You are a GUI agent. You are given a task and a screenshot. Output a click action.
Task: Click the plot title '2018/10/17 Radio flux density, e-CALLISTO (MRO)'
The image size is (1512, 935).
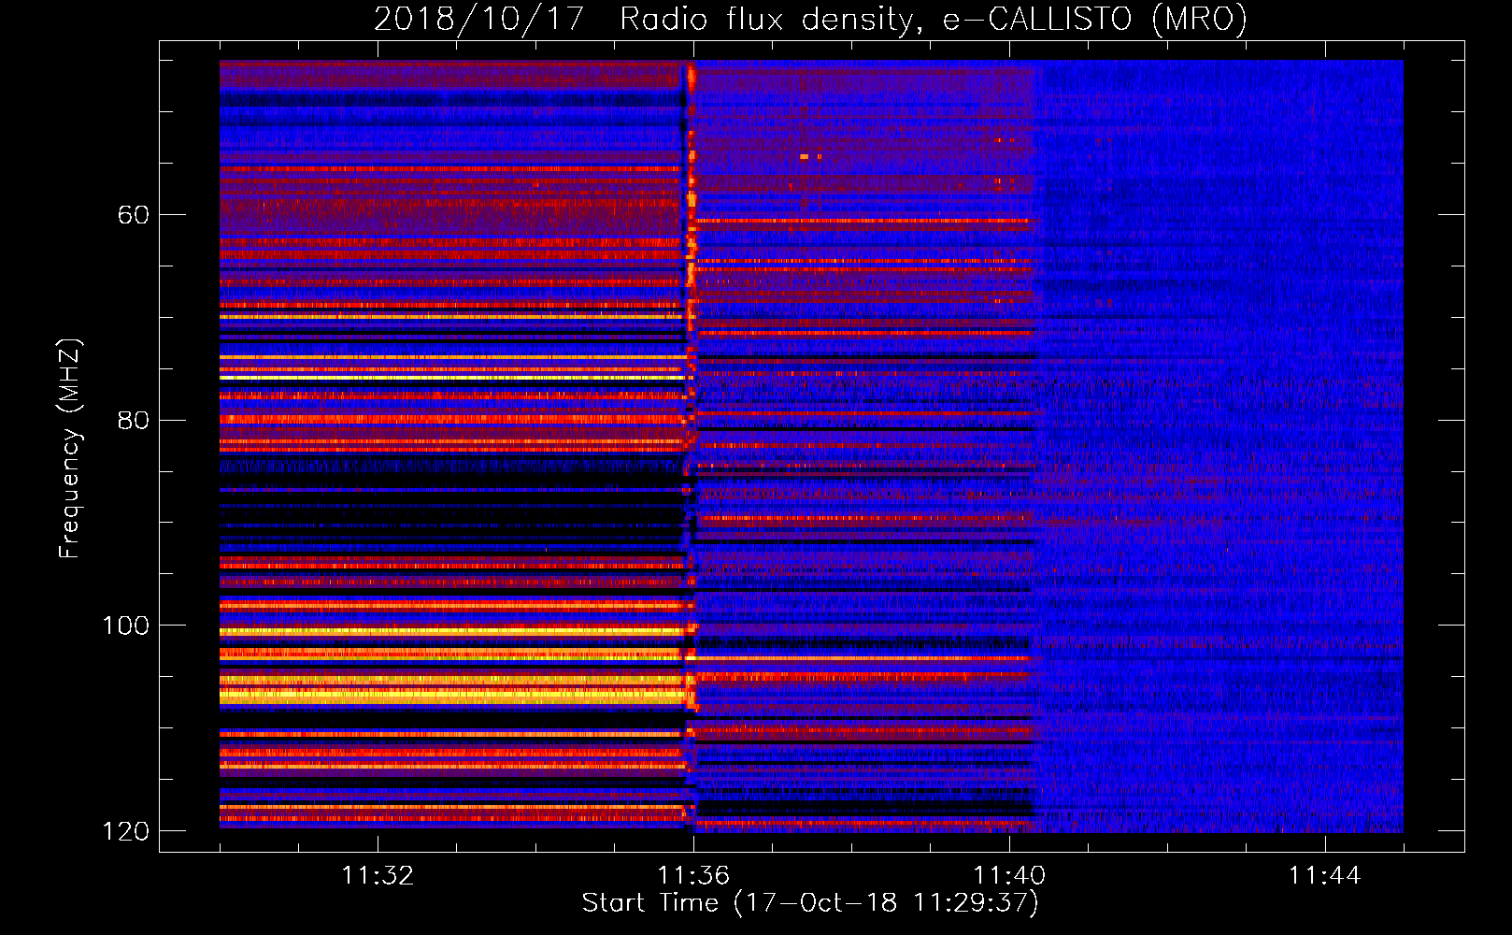(810, 19)
